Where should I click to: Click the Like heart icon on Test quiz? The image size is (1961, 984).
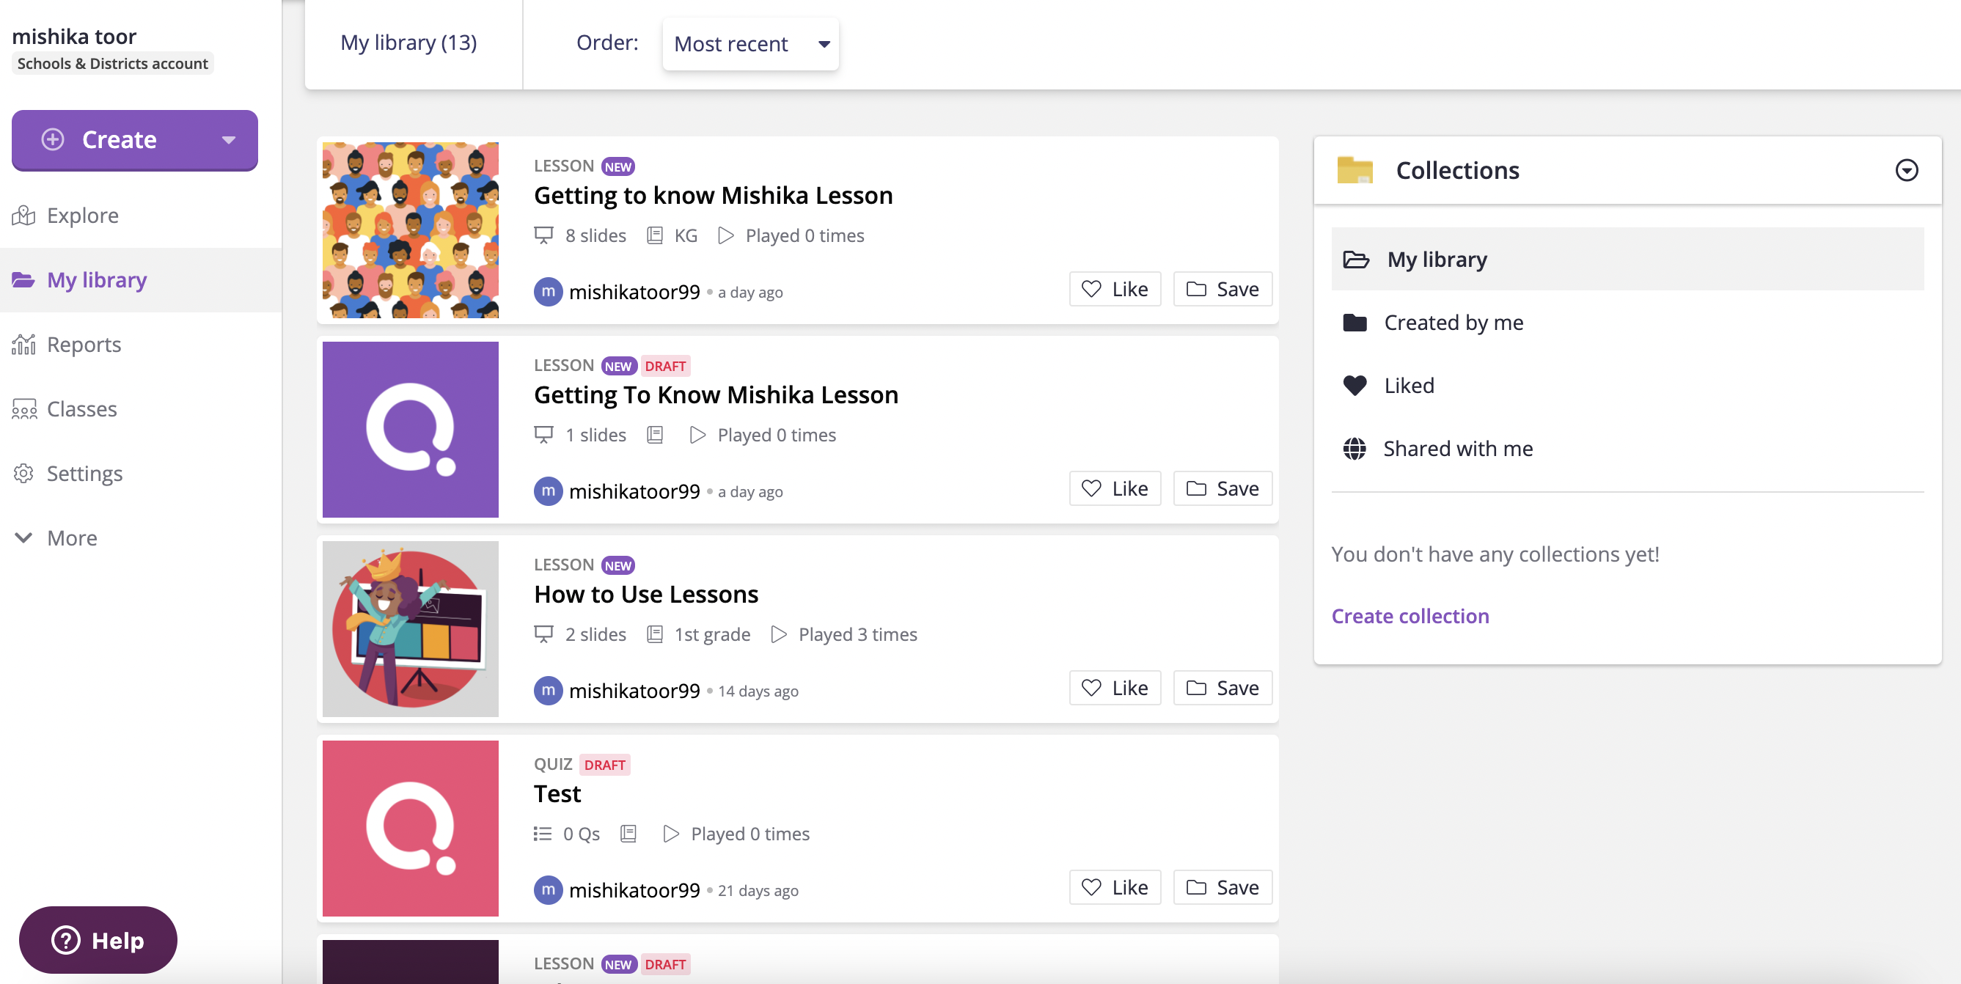pyautogui.click(x=1091, y=887)
